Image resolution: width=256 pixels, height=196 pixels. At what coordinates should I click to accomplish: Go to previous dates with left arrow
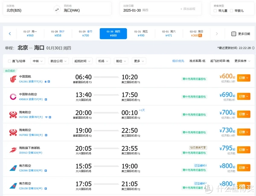pyautogui.click(x=9, y=34)
